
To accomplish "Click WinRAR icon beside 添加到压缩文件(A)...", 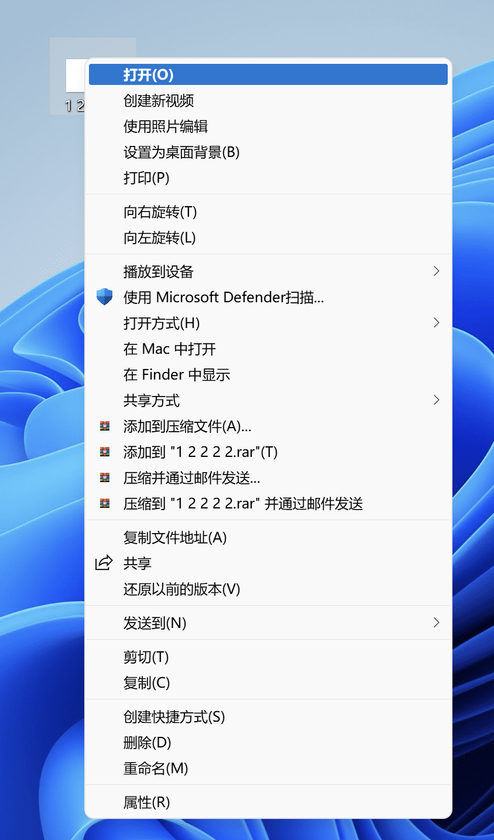I will 105,426.
